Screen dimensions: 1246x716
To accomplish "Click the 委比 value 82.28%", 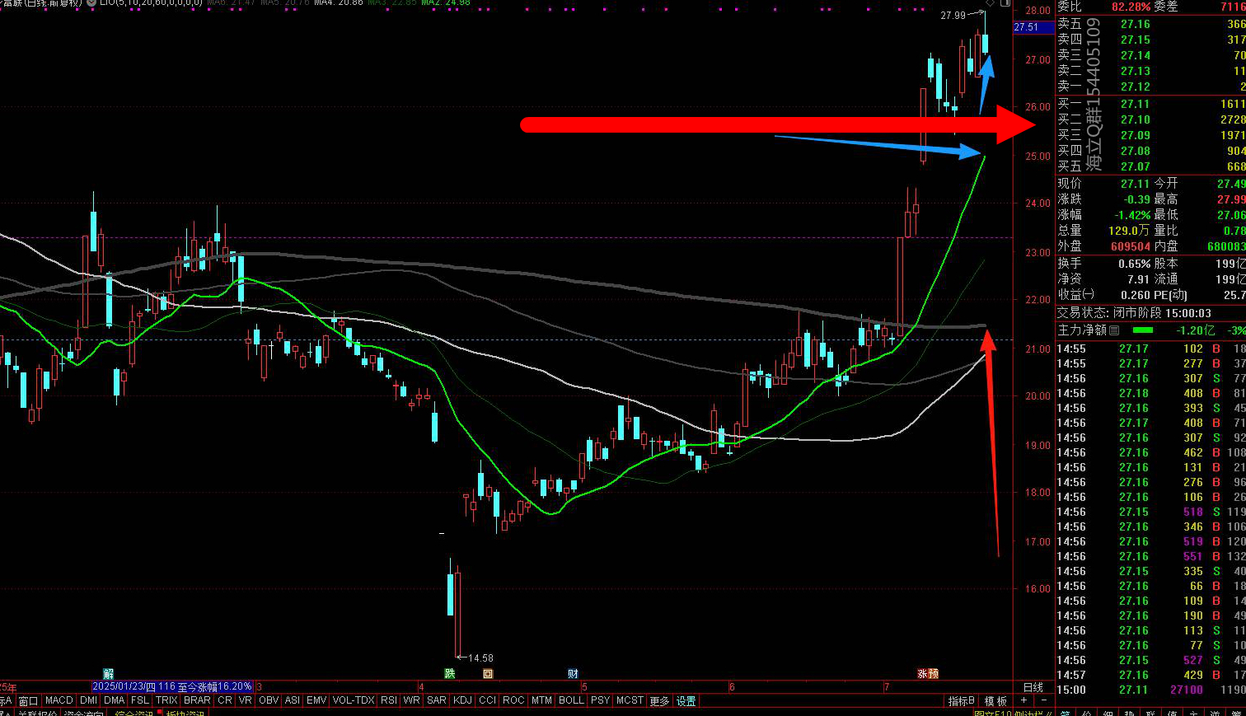I will pyautogui.click(x=1131, y=7).
